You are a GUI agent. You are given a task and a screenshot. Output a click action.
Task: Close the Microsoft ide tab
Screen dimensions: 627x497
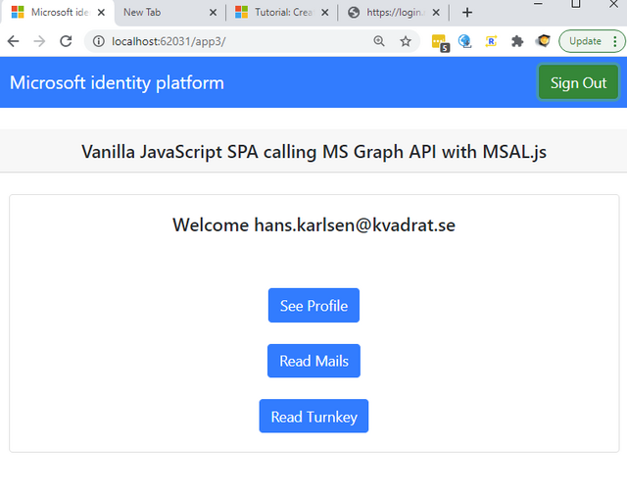(101, 13)
